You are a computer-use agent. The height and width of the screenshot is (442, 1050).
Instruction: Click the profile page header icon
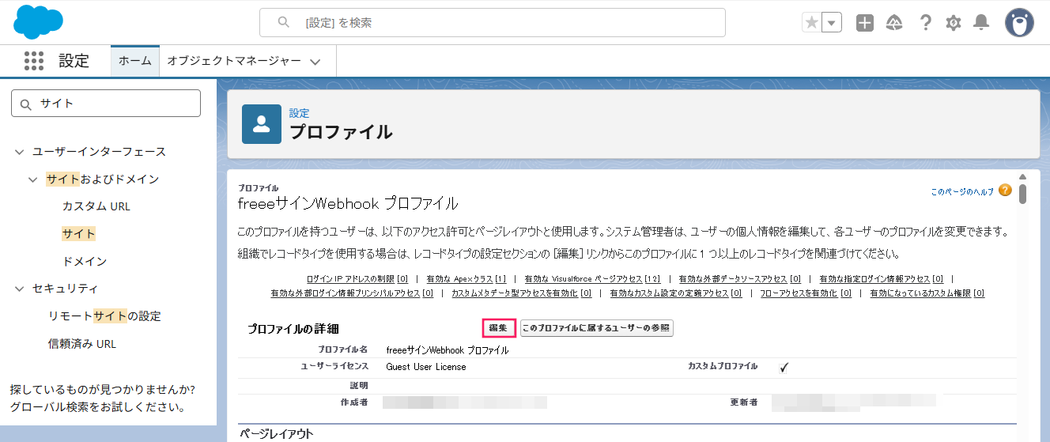(262, 124)
